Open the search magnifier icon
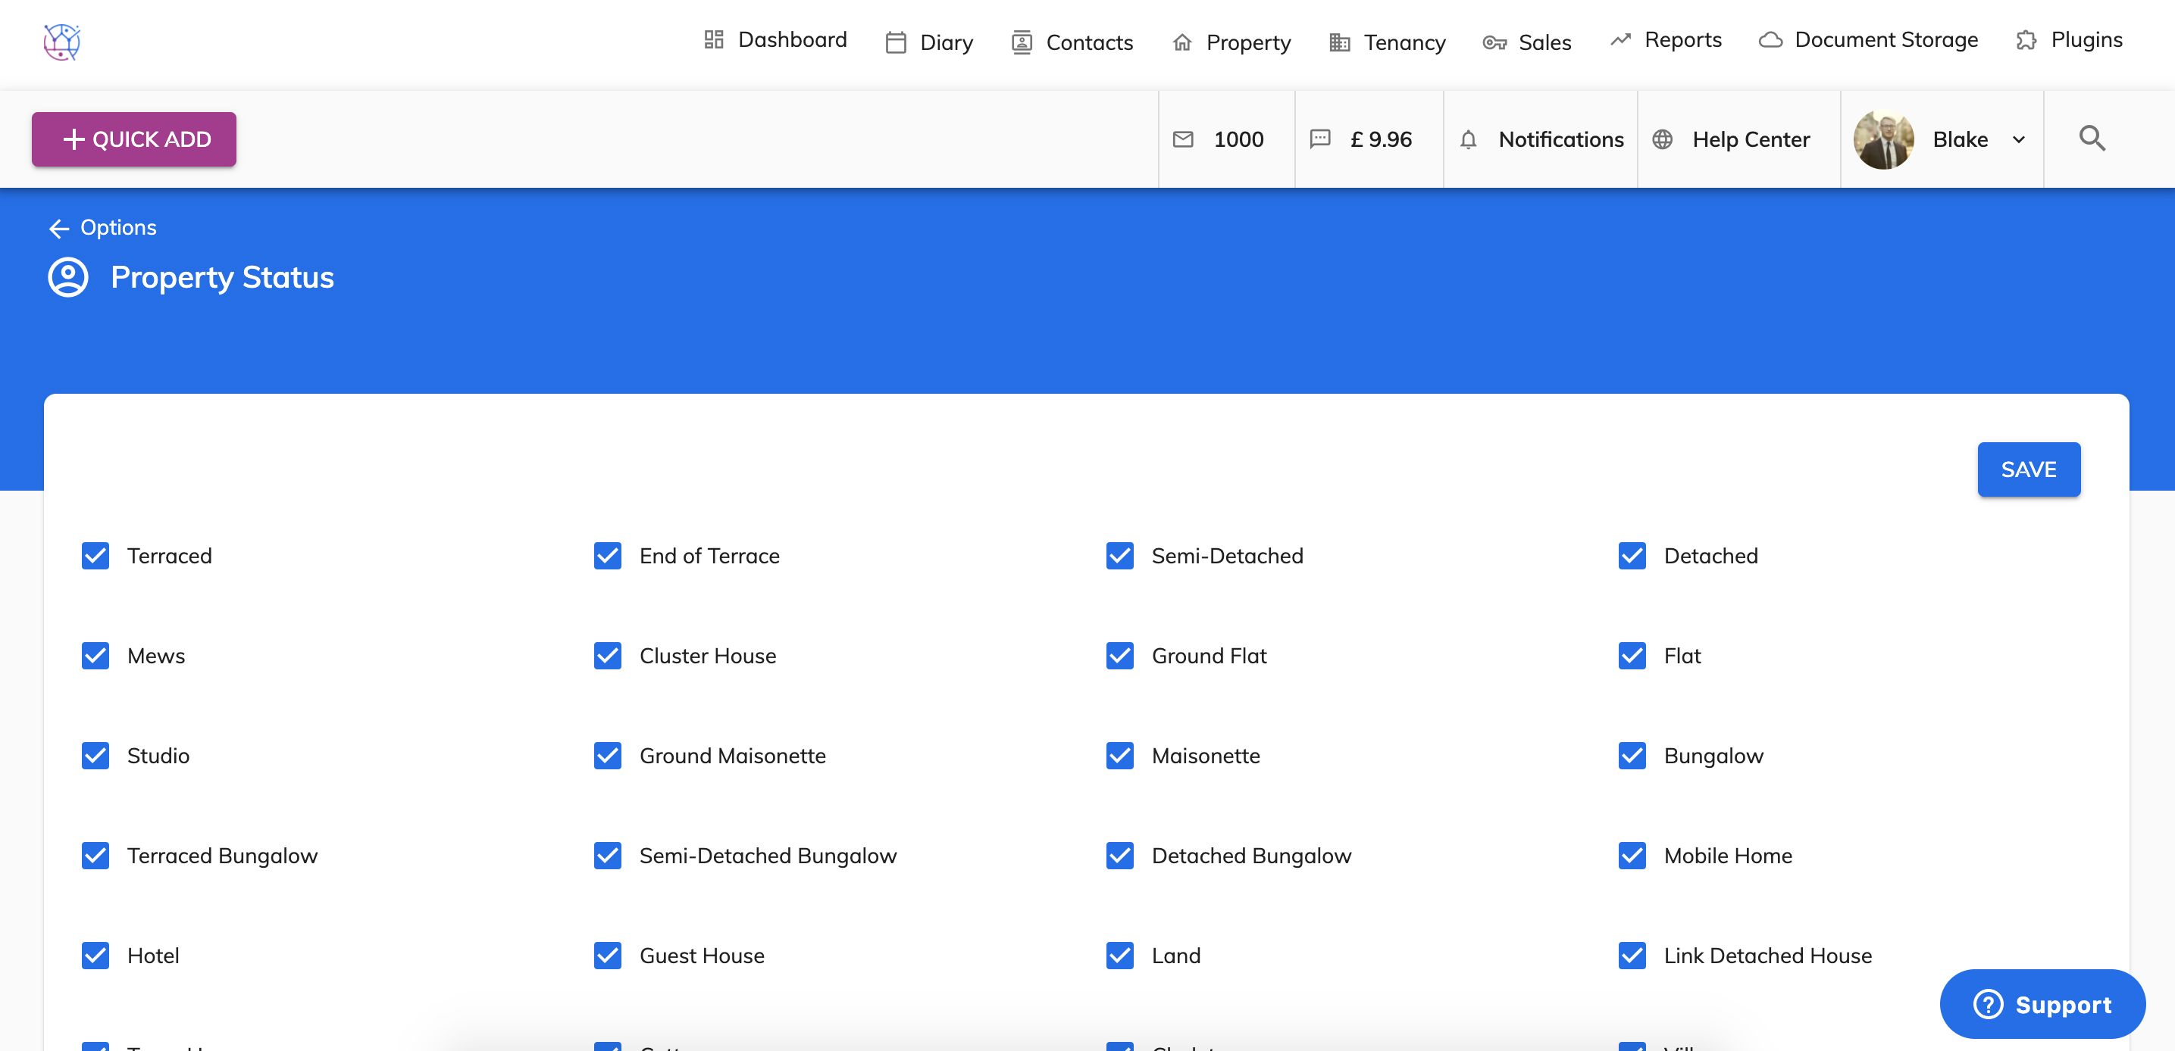 [2092, 139]
